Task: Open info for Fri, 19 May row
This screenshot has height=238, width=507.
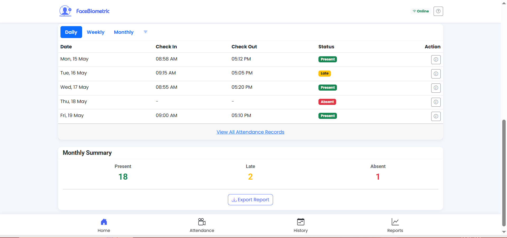Action: pyautogui.click(x=436, y=116)
